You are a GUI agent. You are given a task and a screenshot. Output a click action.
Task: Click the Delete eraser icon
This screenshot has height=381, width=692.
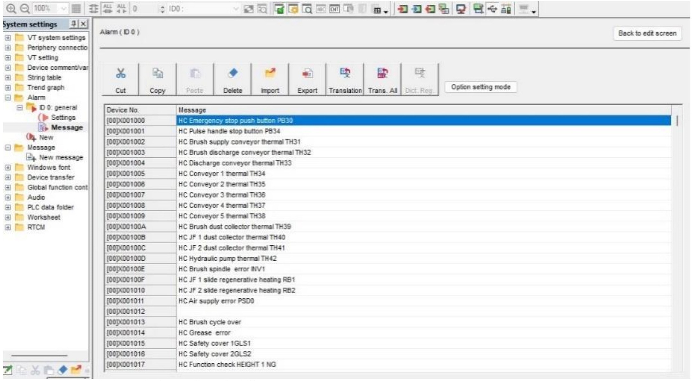[x=232, y=79]
